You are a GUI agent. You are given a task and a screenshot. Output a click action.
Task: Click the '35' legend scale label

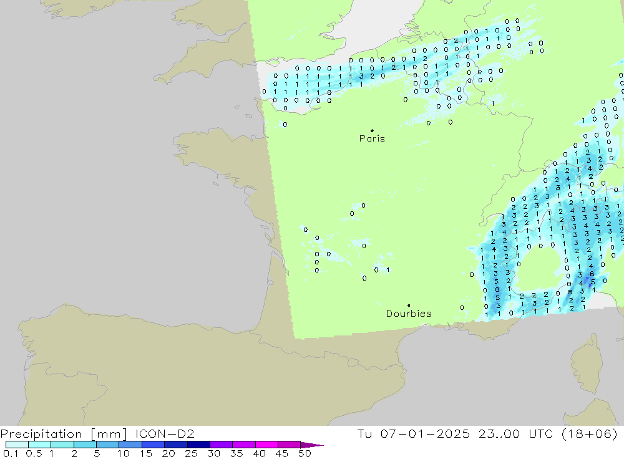point(236,453)
